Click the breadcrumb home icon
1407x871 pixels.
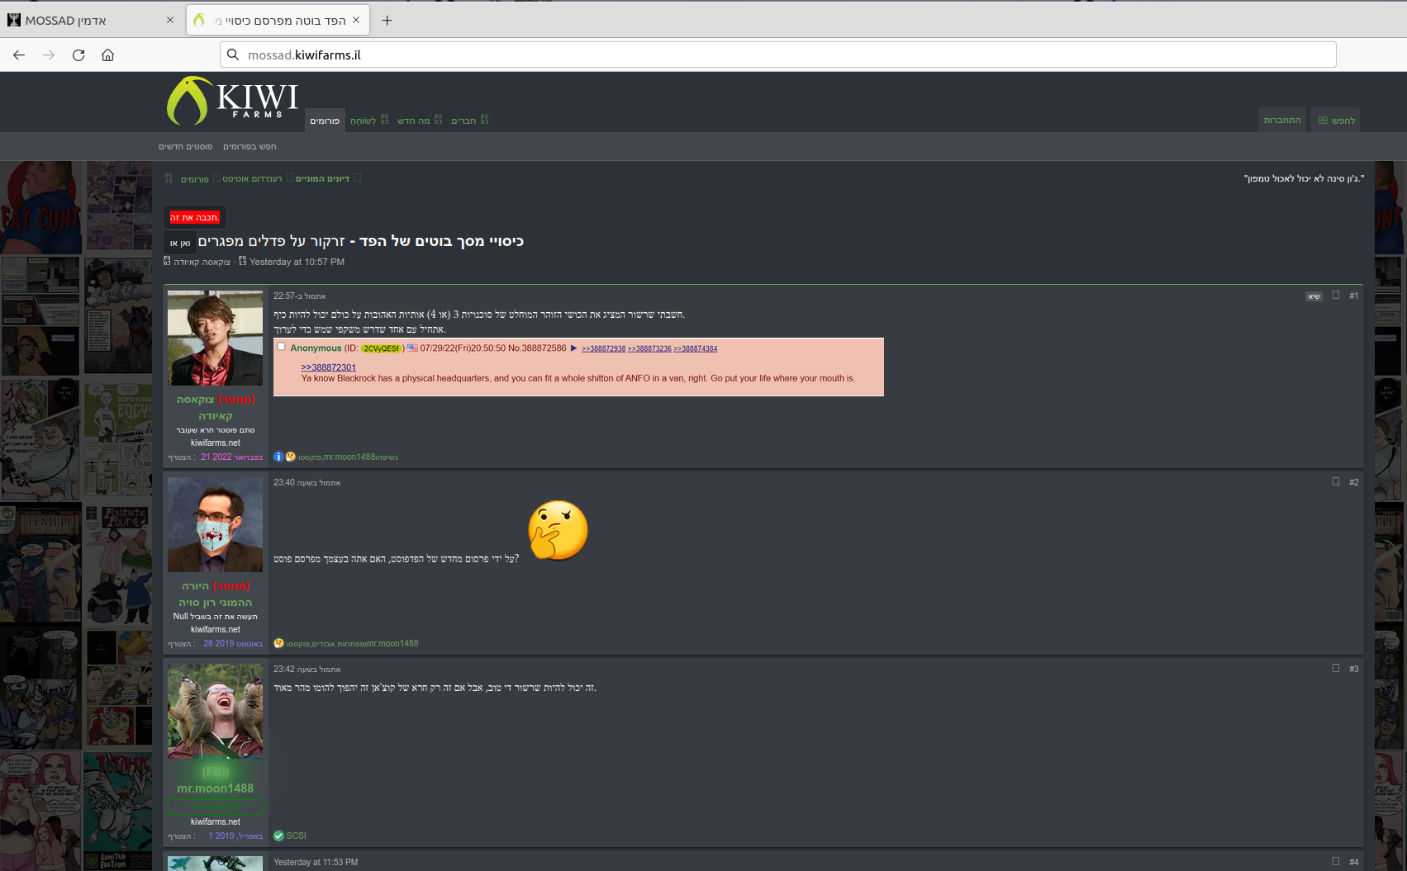[169, 178]
